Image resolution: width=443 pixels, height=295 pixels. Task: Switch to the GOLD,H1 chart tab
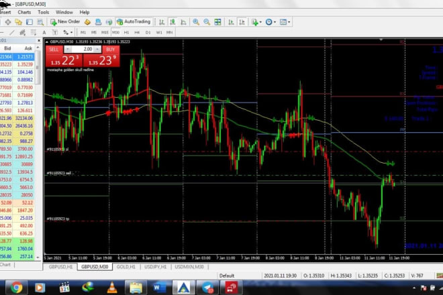point(126,267)
